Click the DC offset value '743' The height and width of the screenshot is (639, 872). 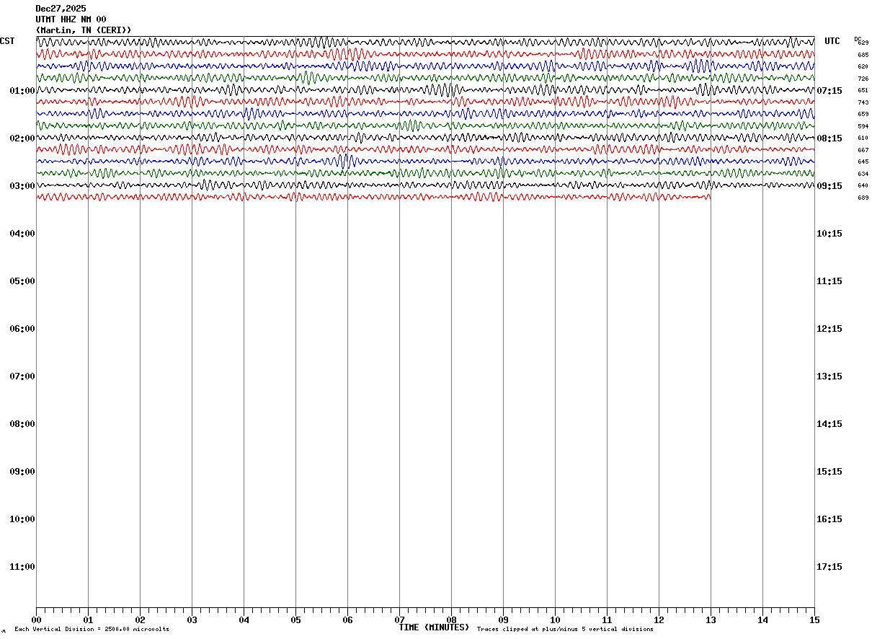tap(863, 102)
